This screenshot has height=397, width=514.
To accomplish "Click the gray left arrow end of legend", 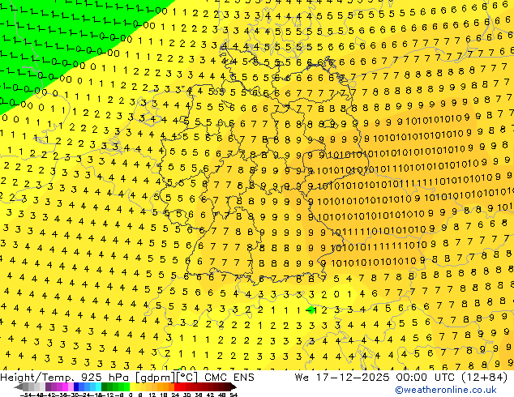I will point(19,386).
